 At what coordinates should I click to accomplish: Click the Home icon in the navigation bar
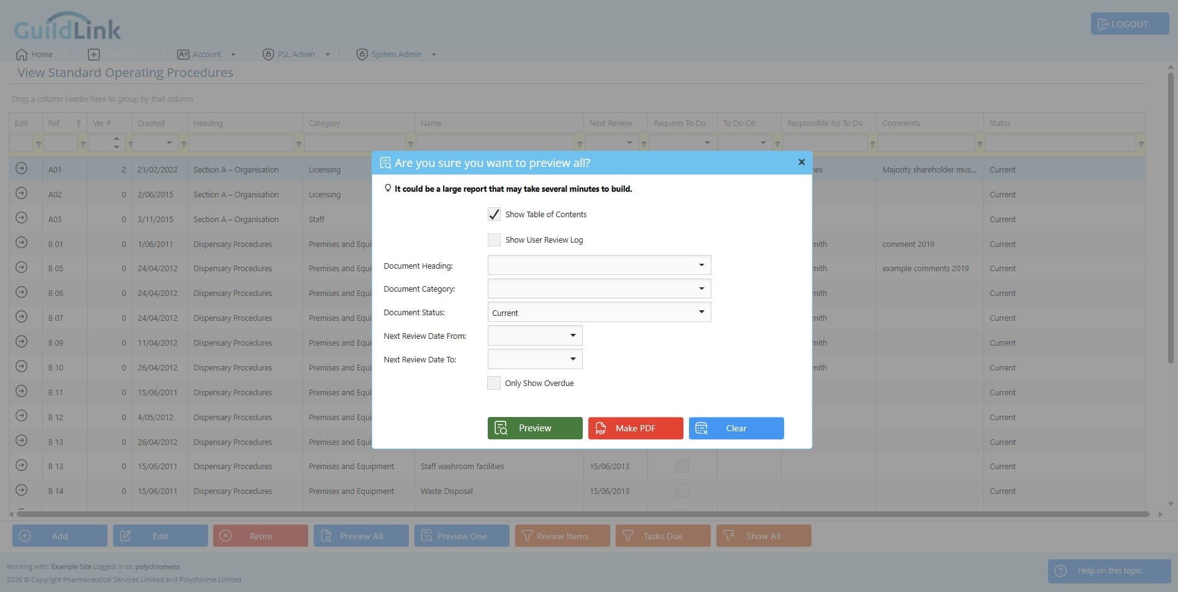(22, 55)
